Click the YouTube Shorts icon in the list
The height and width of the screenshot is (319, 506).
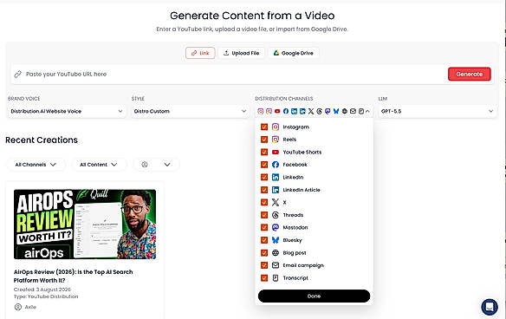click(276, 152)
